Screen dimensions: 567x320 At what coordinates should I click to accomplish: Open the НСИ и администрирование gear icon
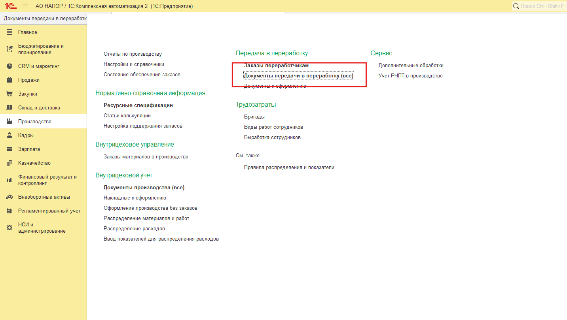(x=9, y=228)
